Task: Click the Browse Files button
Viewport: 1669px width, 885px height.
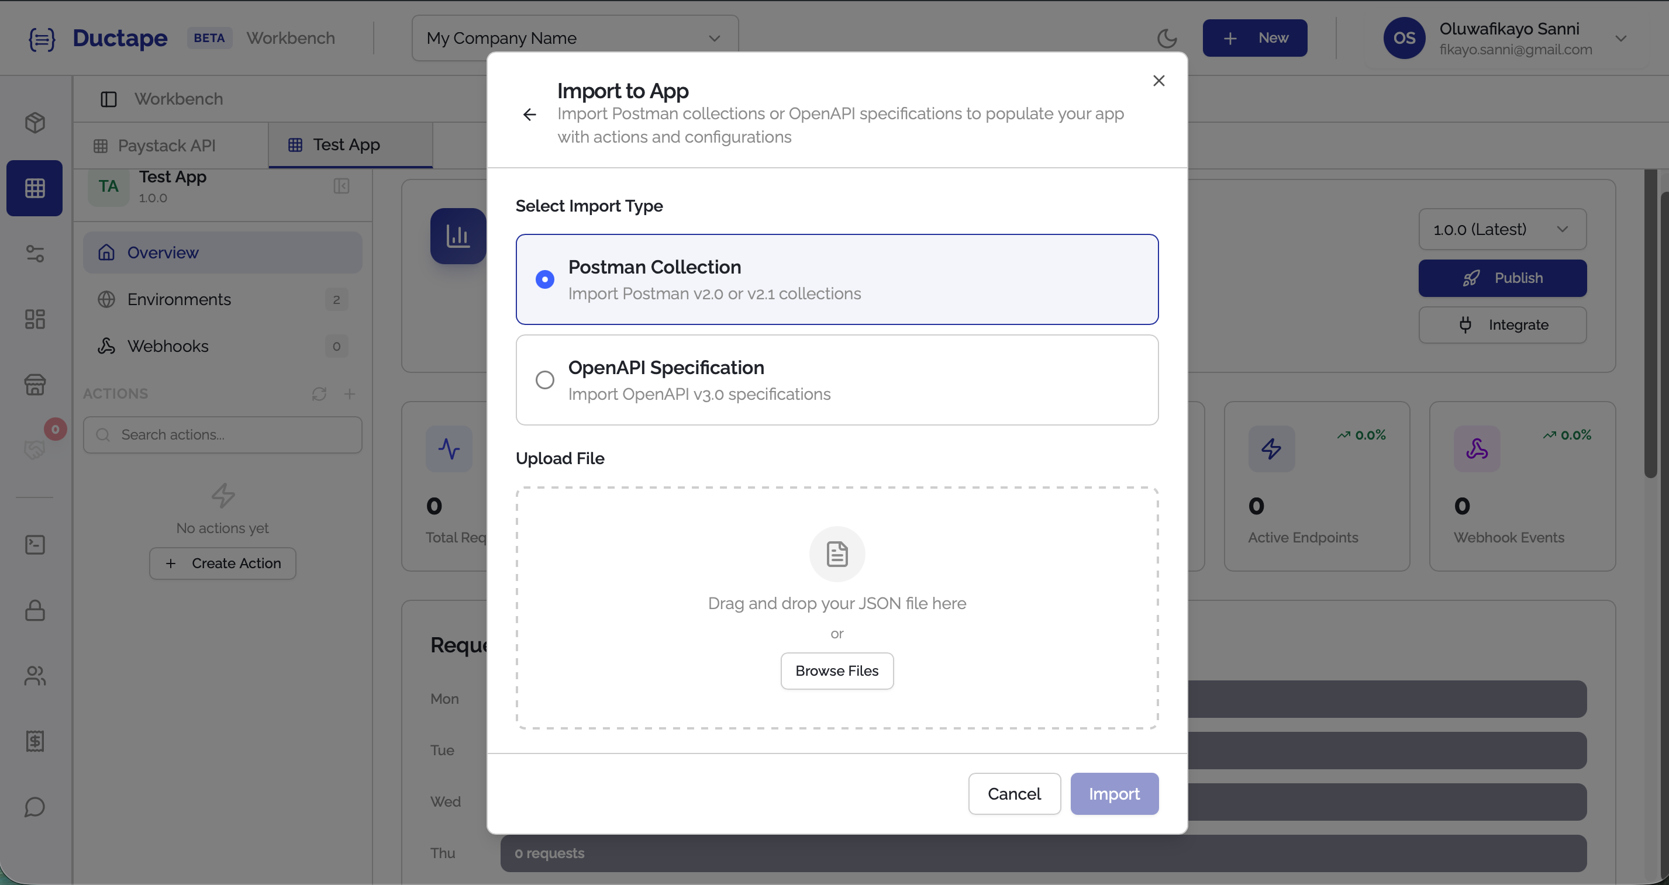Action: [836, 670]
